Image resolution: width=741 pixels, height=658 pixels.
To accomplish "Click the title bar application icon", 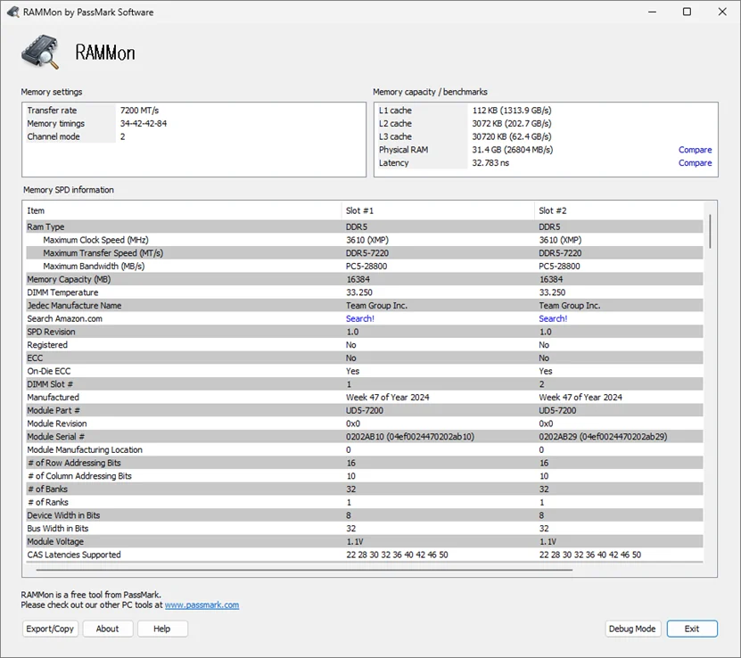I will click(x=12, y=12).
